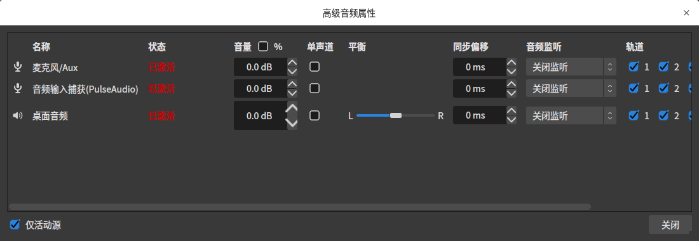The height and width of the screenshot is (241, 699).
Task: Increase 麦克风/Aux sync offset up arrow
Action: click(512, 63)
